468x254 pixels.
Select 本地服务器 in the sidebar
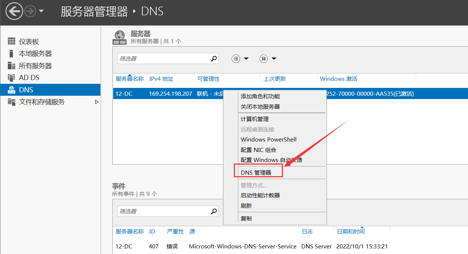tap(35, 54)
